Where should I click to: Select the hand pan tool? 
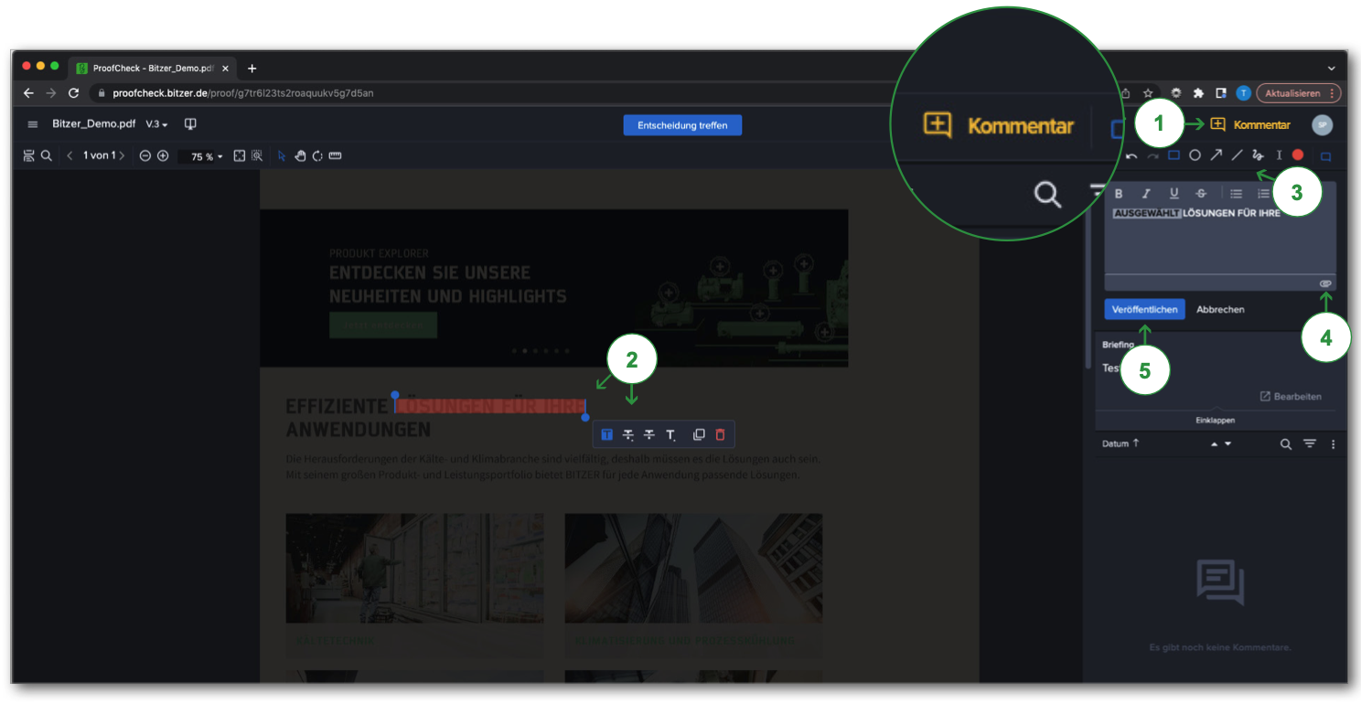(x=300, y=156)
